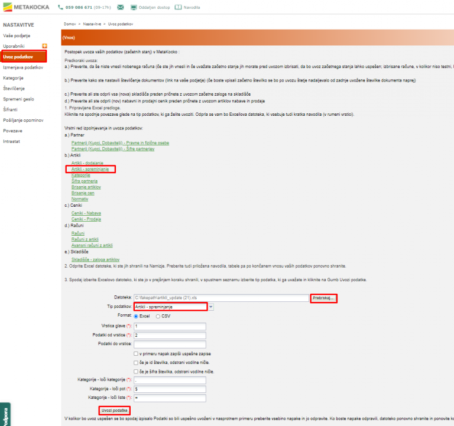Click the Prebrskaj... browse button

coord(323,298)
